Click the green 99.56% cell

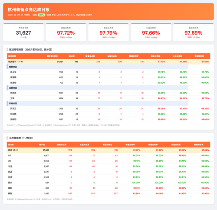137,166
